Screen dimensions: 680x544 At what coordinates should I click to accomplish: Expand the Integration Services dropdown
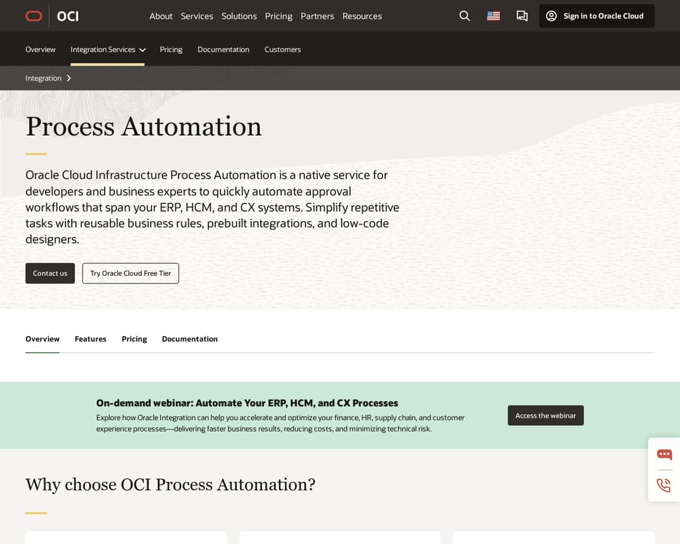click(x=108, y=50)
